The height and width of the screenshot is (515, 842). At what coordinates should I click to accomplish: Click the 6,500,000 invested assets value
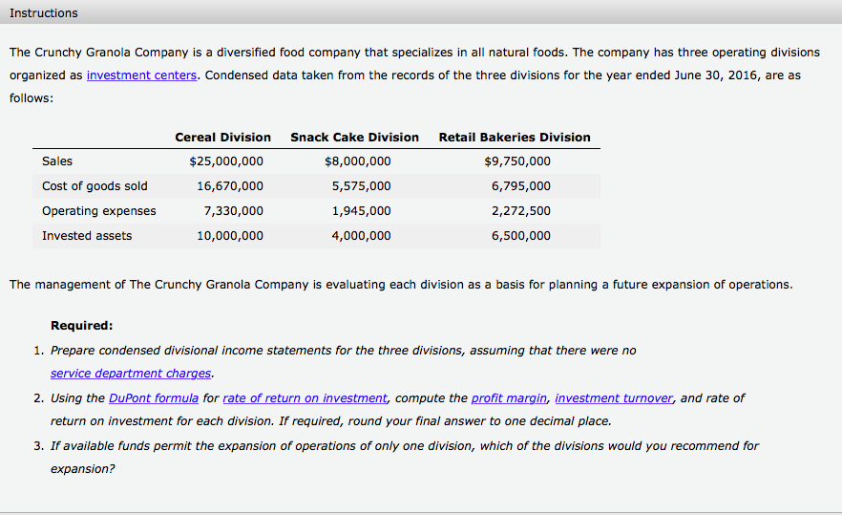click(521, 235)
